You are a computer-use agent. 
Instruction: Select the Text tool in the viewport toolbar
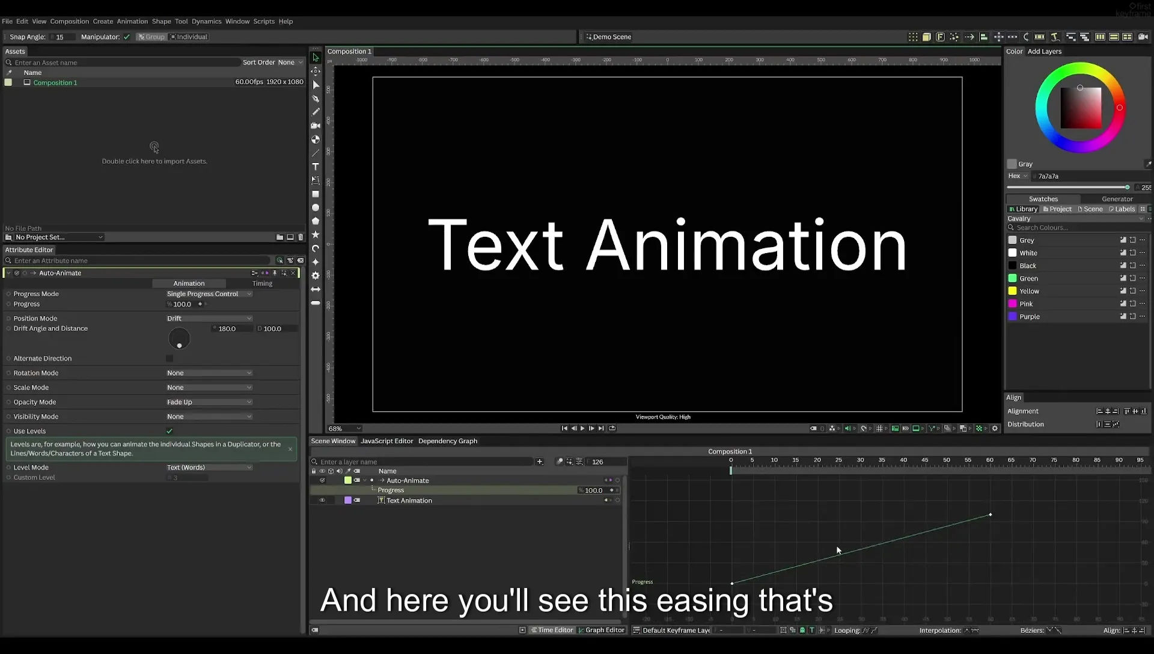click(x=316, y=167)
